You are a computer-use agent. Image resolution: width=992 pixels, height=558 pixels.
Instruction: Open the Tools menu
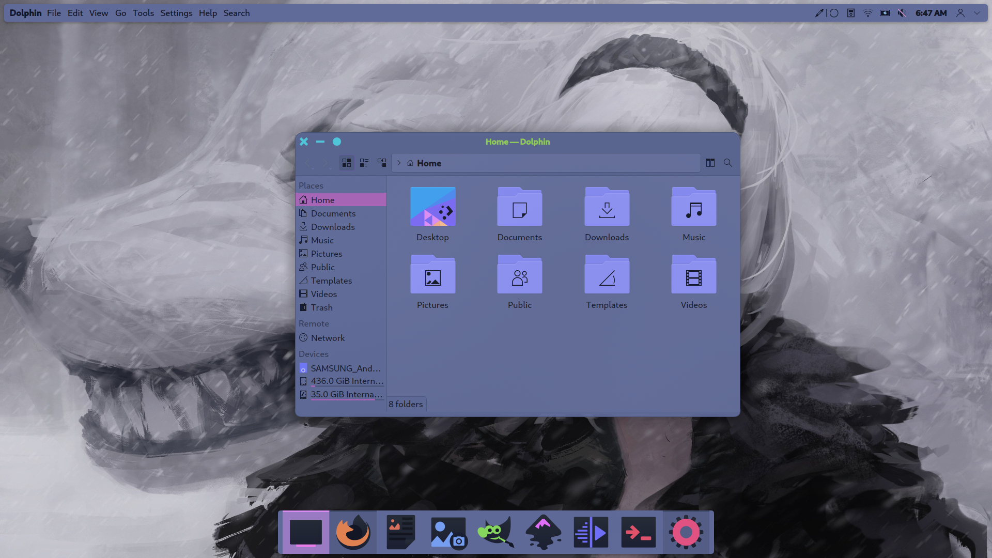click(143, 13)
